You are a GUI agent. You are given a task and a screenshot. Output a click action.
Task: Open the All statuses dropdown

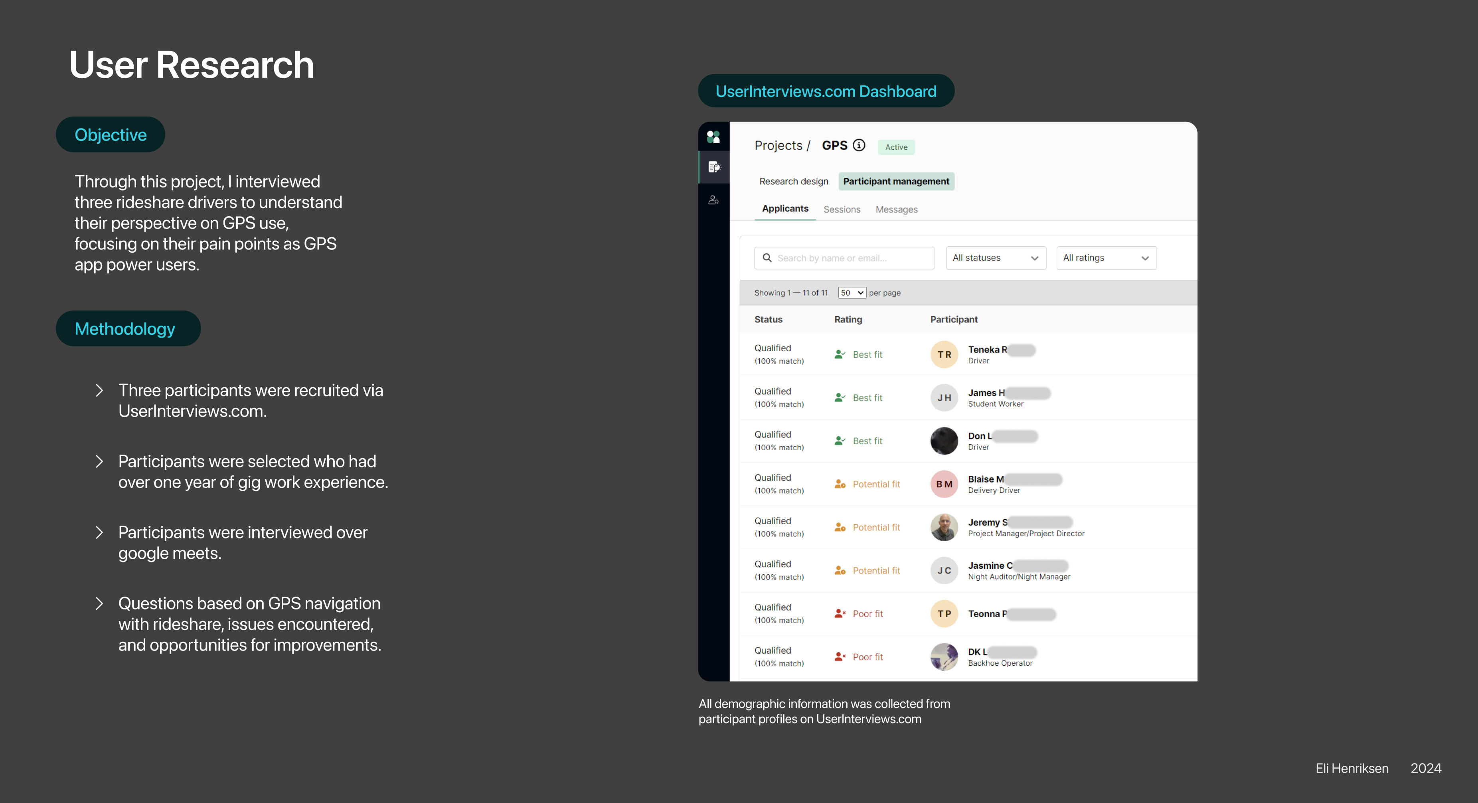click(996, 258)
